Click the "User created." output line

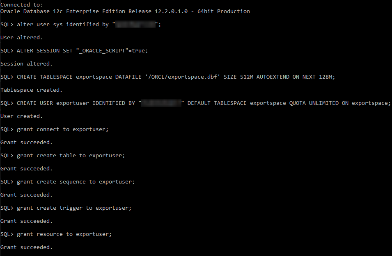point(22,116)
